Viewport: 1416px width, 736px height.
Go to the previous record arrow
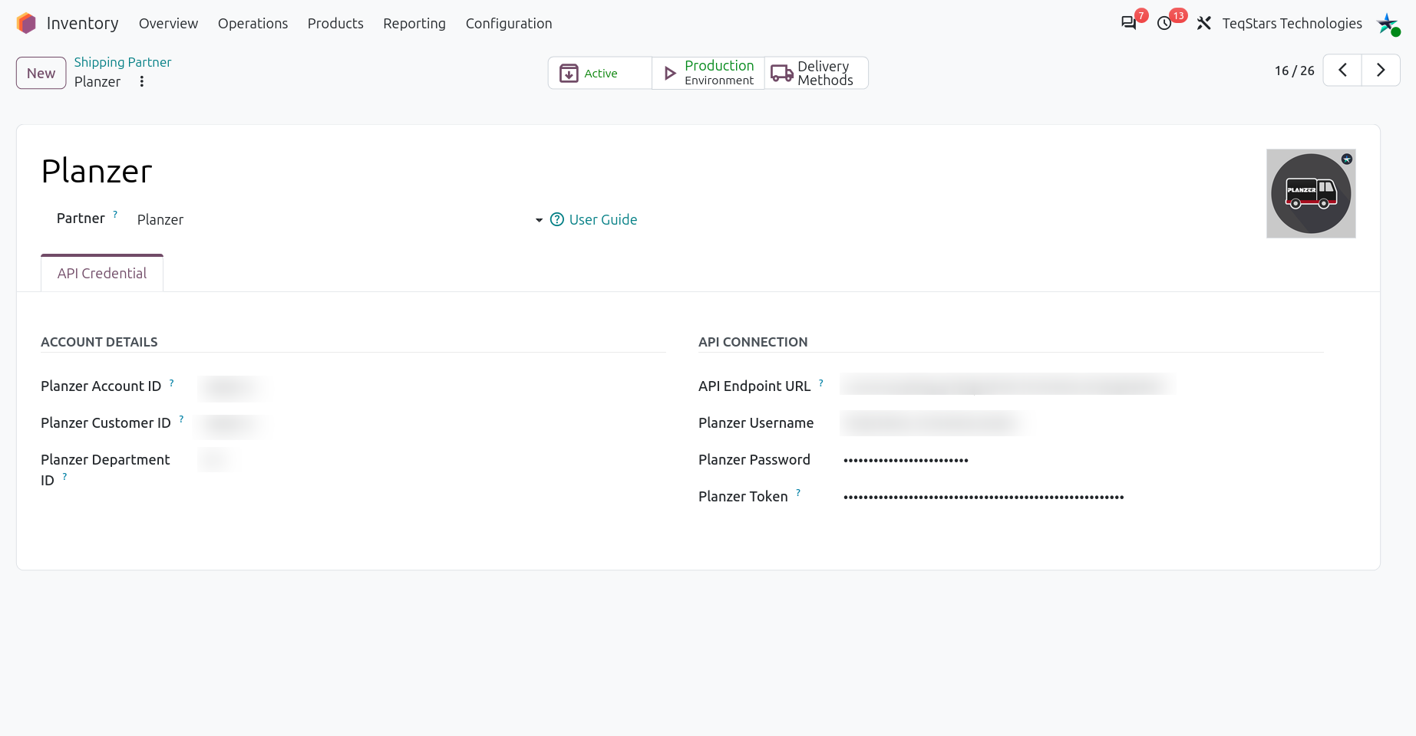pos(1342,71)
